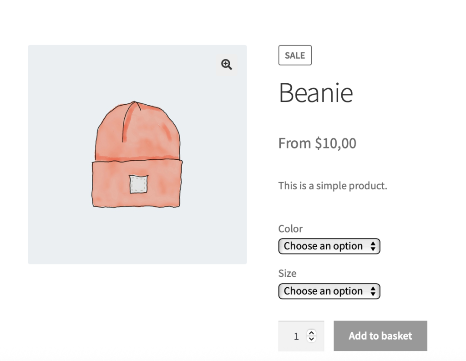Increase quantity using the up stepper arrow
Screen dimensions: 466x361
pos(311,333)
